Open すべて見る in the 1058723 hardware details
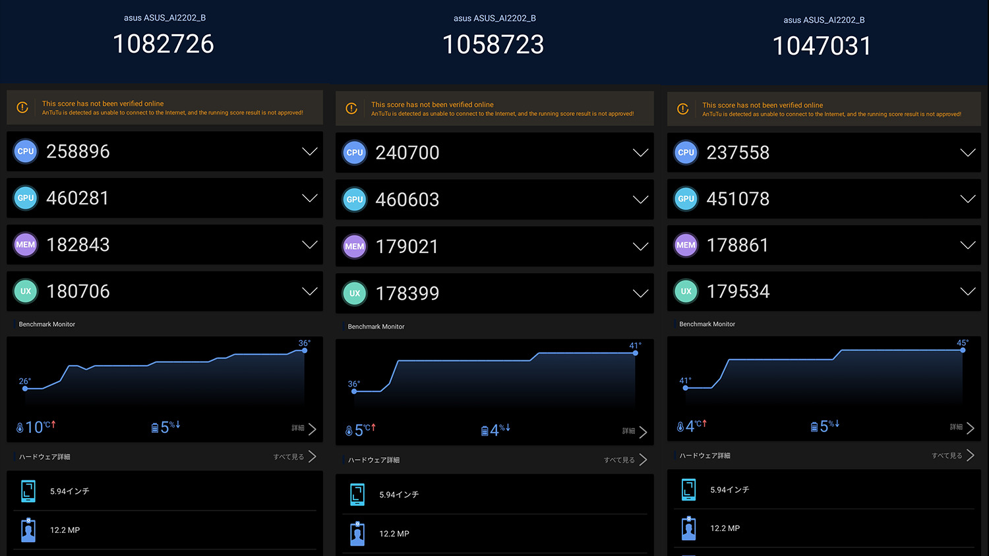The height and width of the screenshot is (556, 989). click(625, 460)
